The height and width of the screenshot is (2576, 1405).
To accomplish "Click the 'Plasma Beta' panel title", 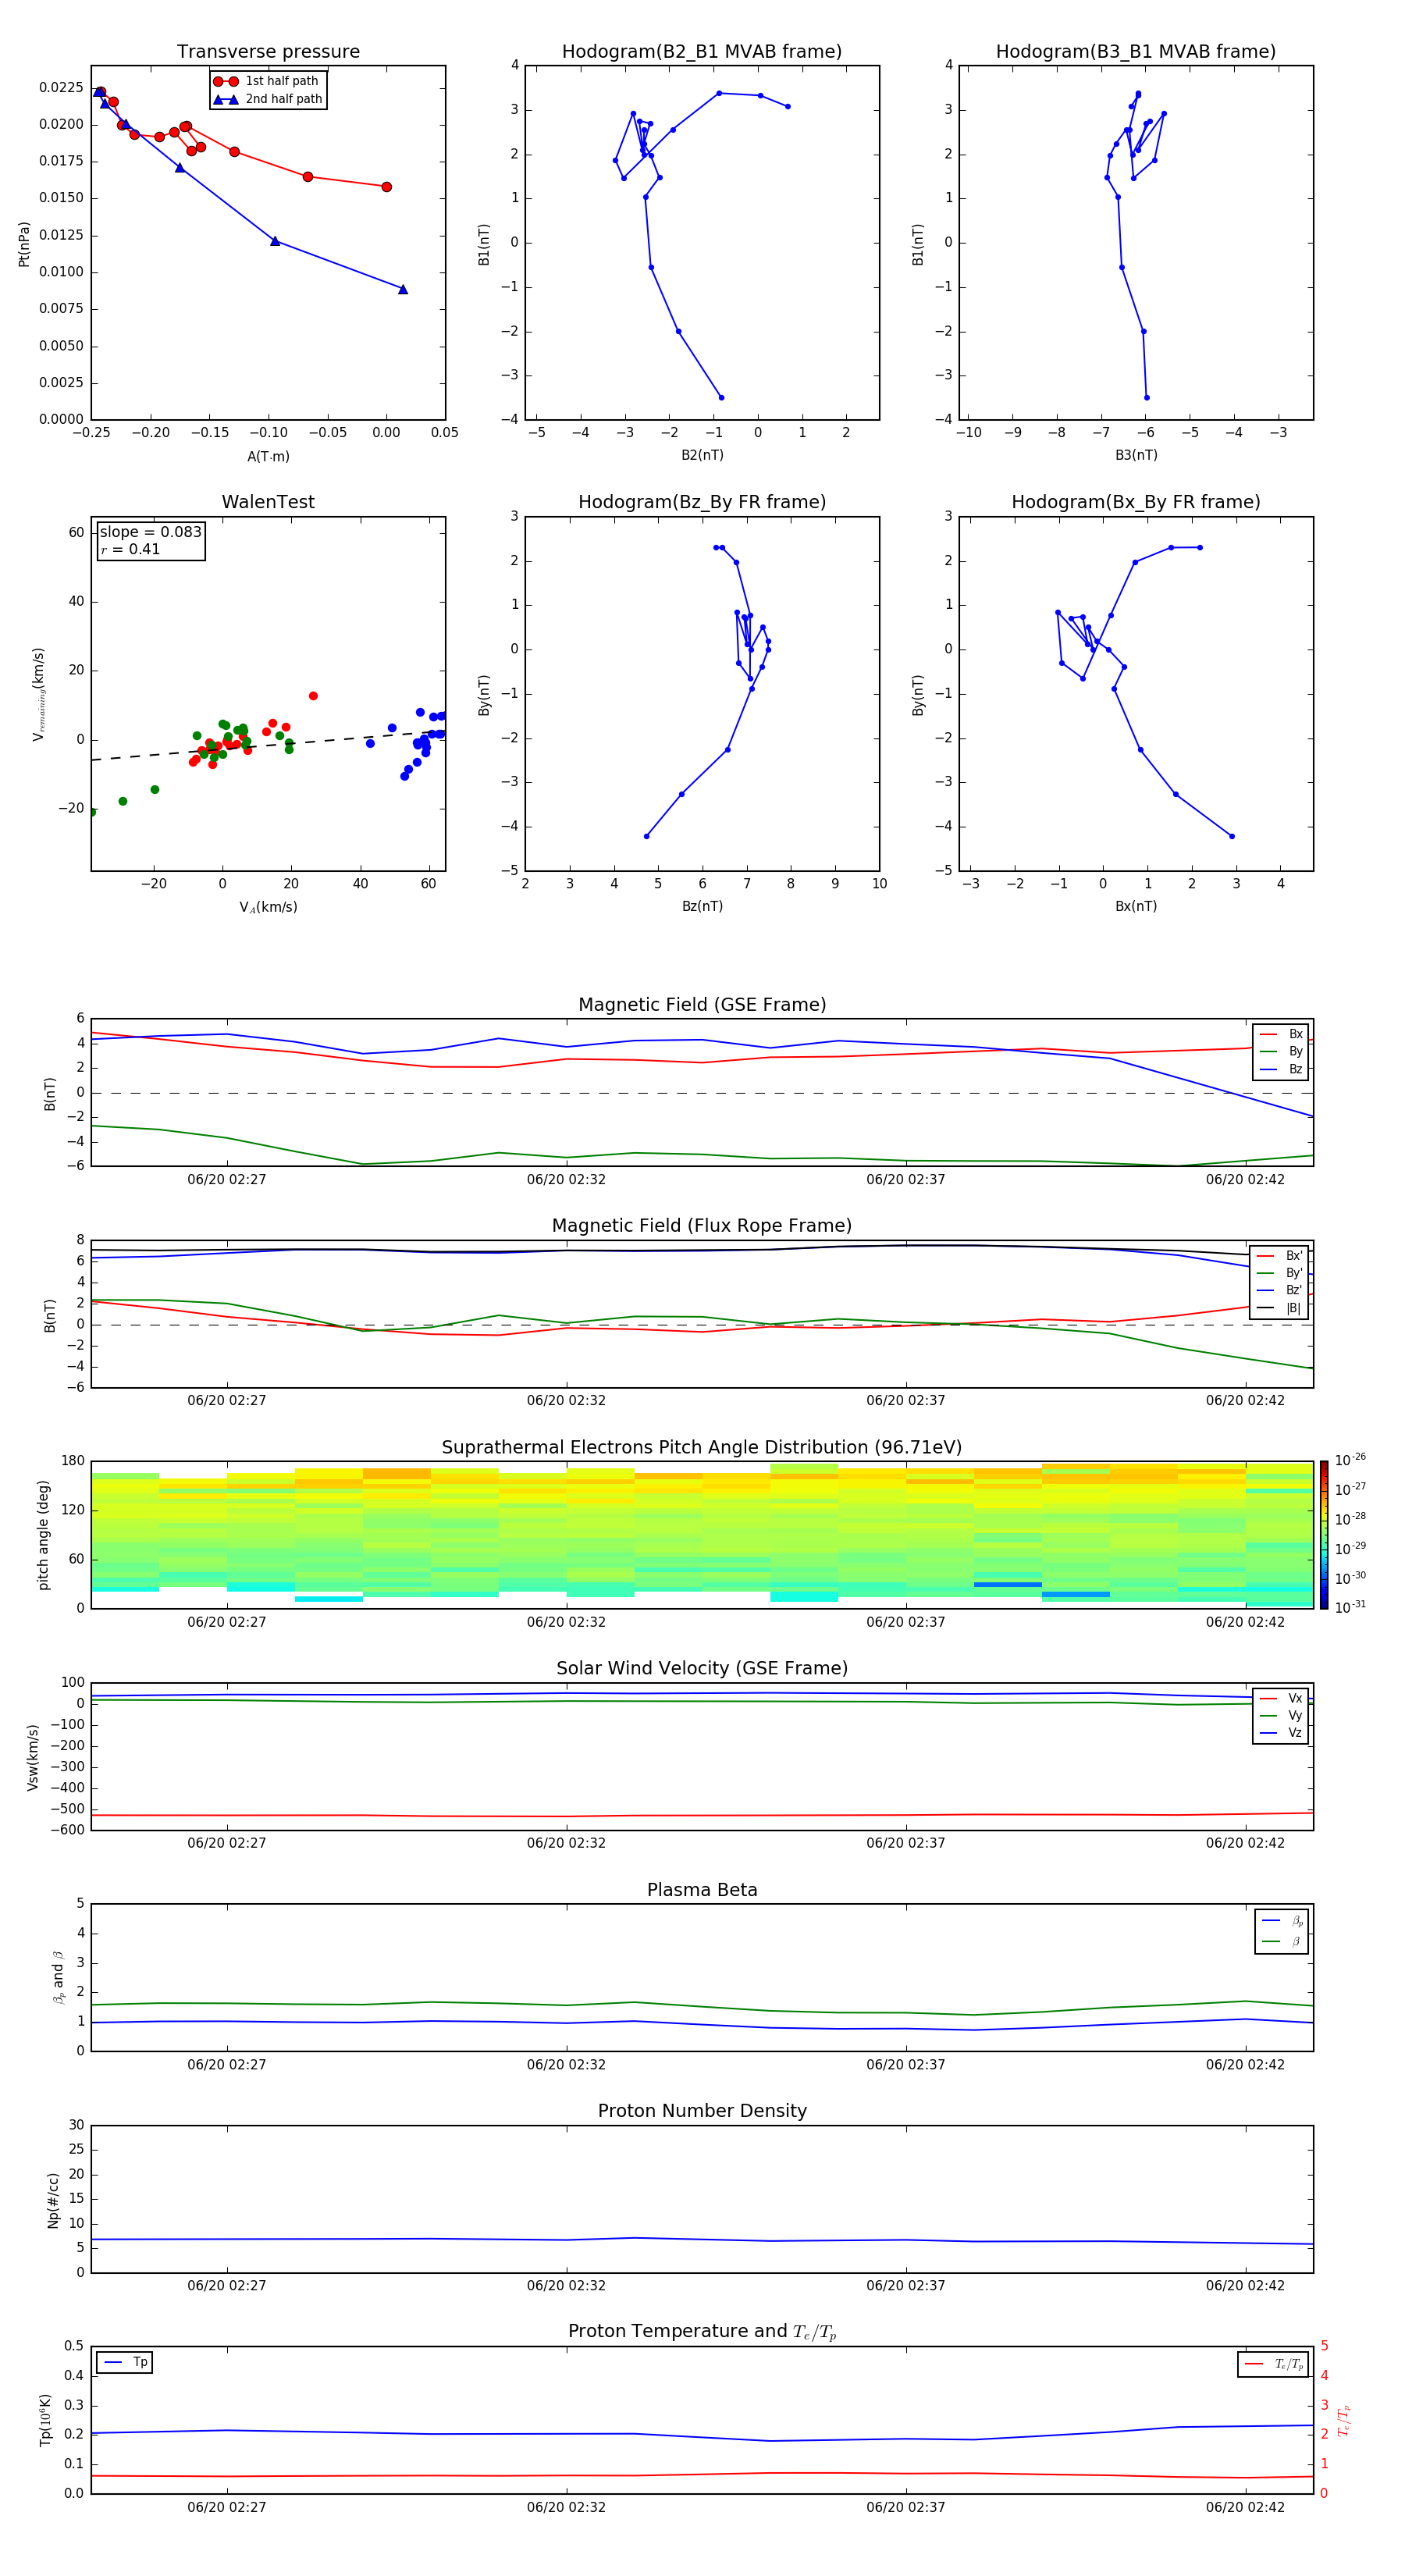I will click(x=702, y=1890).
